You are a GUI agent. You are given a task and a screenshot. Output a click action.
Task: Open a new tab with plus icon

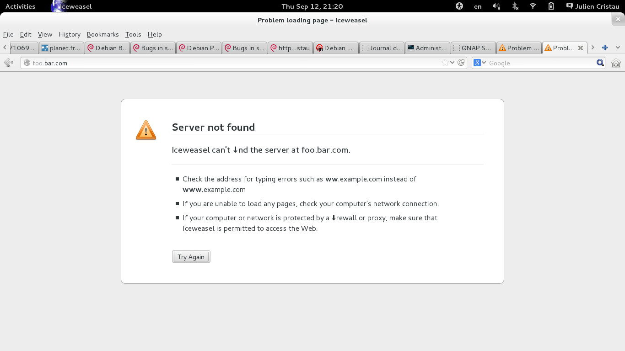605,48
